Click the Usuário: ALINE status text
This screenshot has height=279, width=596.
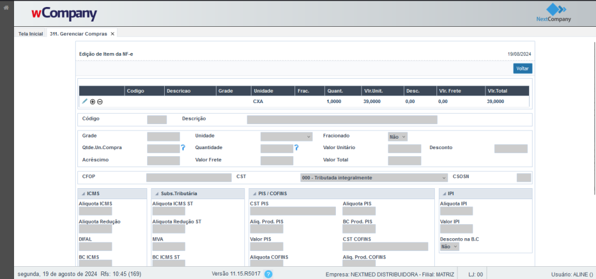click(x=572, y=274)
